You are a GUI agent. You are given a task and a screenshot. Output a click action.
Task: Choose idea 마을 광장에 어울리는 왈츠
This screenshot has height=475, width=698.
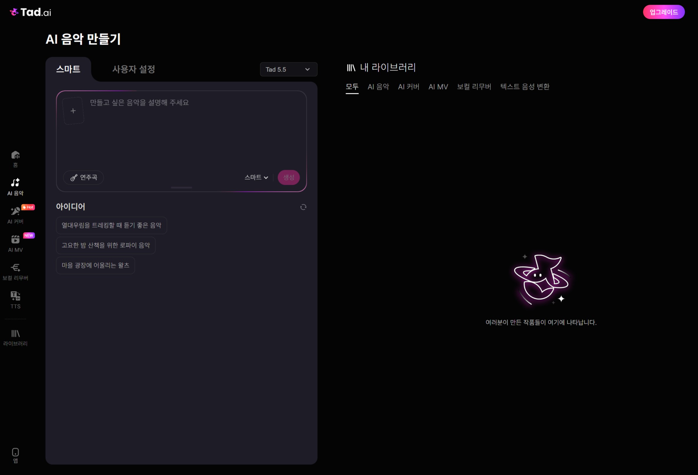click(x=95, y=265)
